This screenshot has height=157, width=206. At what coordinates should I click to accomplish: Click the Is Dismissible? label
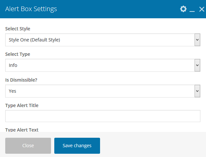[22, 80]
